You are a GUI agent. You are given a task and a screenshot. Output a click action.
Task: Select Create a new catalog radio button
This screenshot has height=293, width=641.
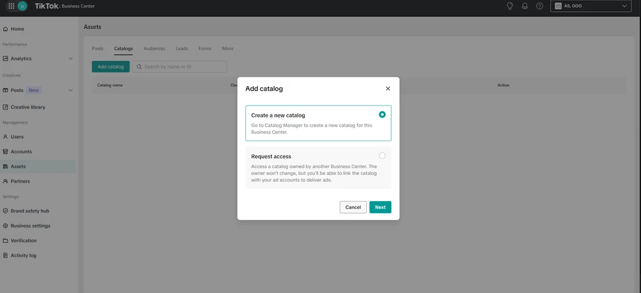pos(382,115)
